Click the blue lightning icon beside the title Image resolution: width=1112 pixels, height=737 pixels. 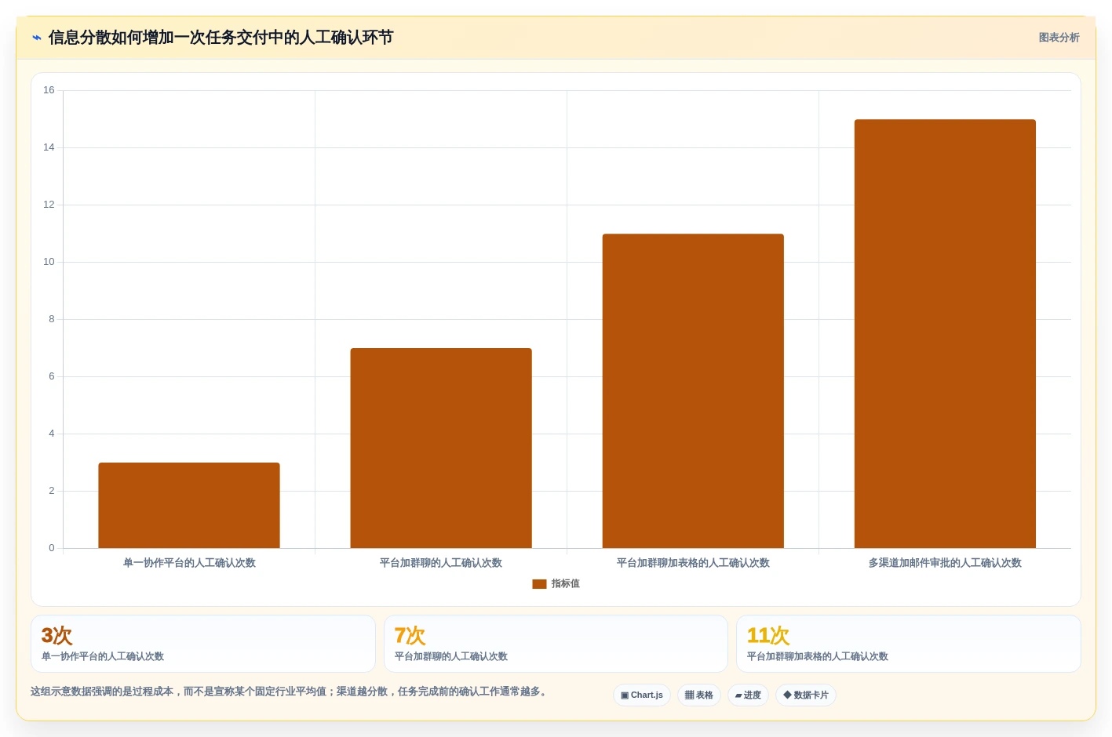[x=37, y=38]
